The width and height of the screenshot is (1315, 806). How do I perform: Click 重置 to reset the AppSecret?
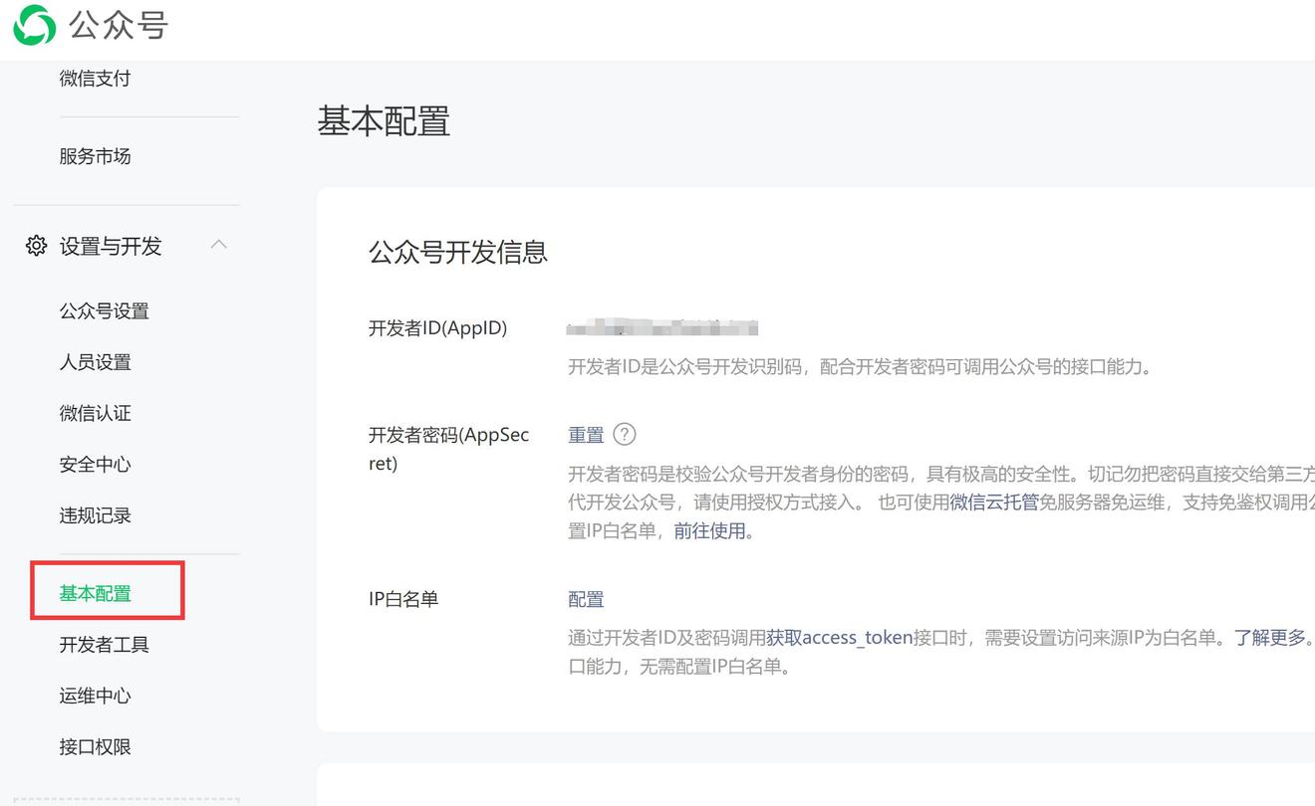click(x=586, y=435)
